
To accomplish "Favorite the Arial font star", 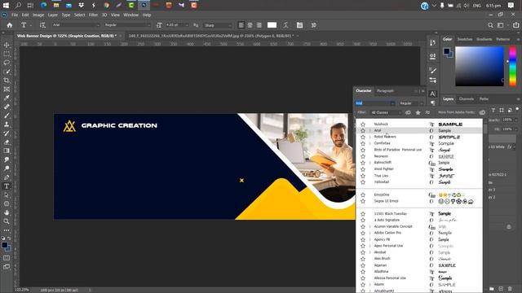I will (x=363, y=130).
